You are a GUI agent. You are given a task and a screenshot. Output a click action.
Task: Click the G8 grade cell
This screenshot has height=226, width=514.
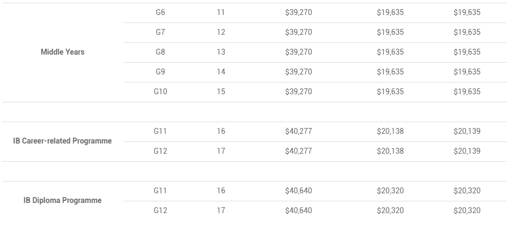160,52
